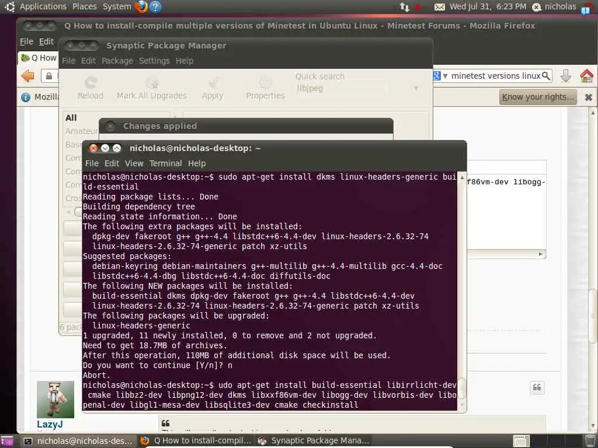
Task: Open Firefox File menu
Action: point(26,41)
